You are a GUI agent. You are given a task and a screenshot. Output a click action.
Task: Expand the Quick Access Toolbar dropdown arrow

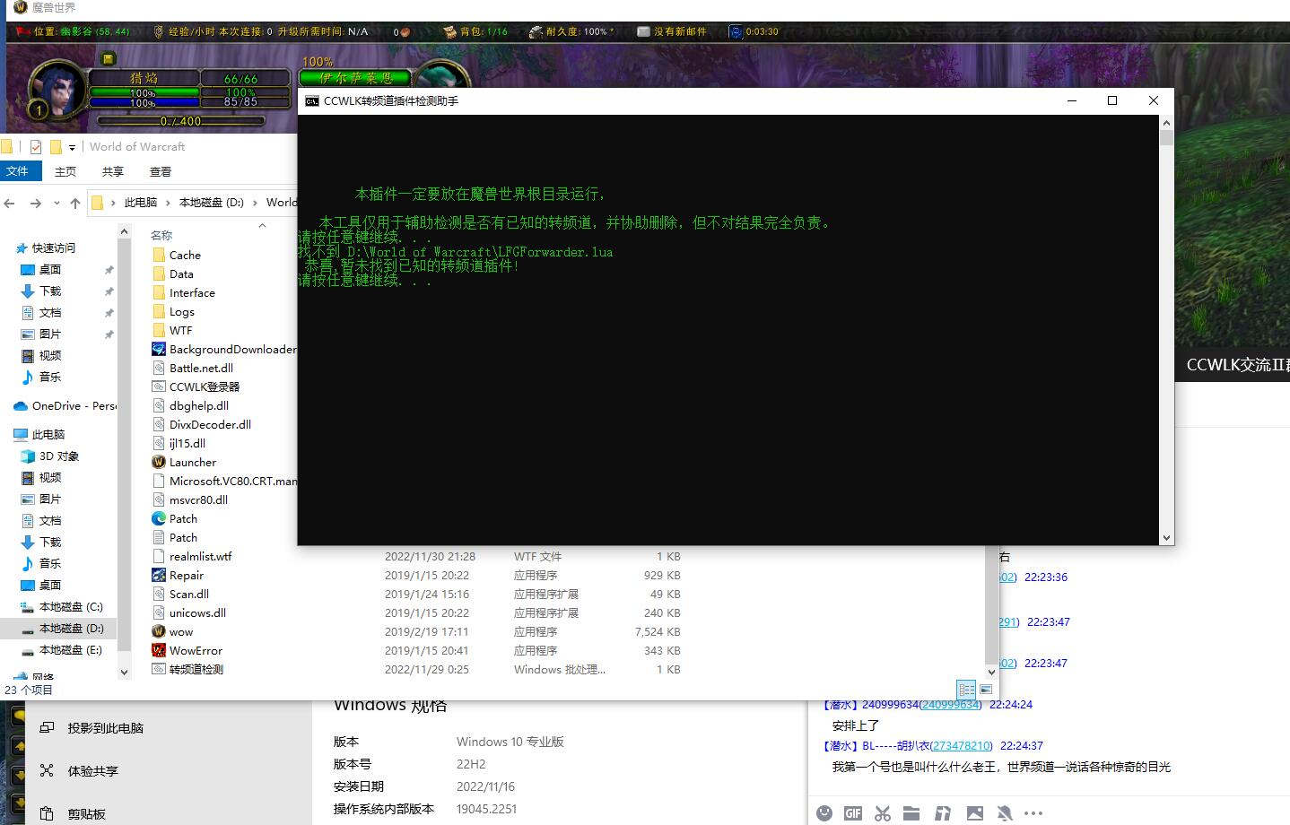point(72,148)
